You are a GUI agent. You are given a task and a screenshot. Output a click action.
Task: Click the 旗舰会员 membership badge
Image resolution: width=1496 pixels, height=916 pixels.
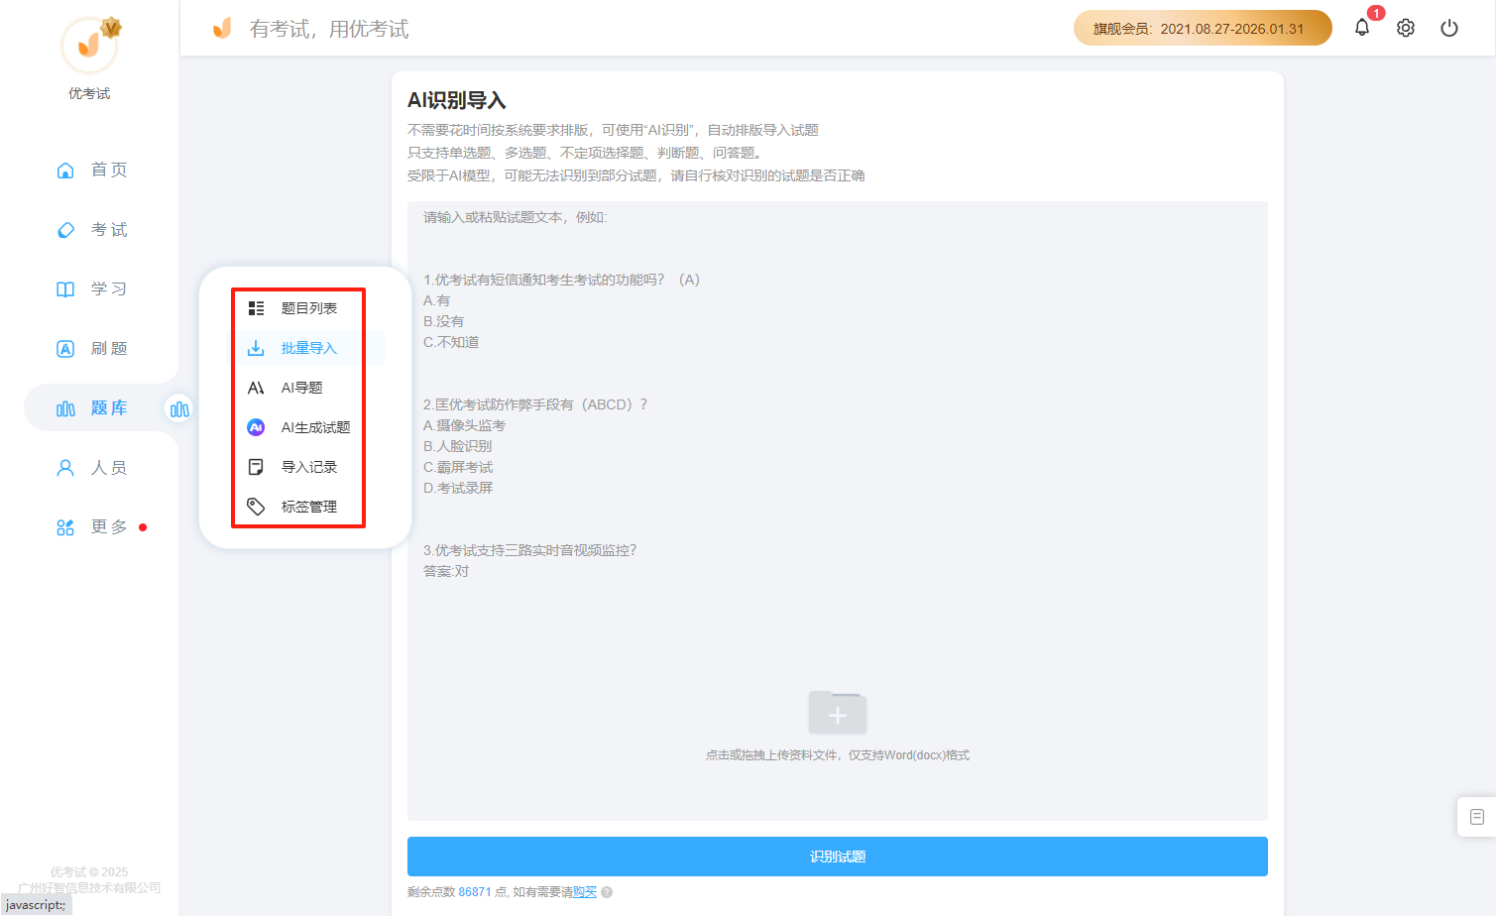pos(1203,28)
